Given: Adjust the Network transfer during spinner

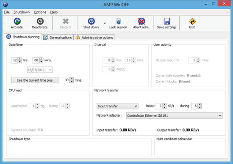Looking at the screenshot, I should [200, 106].
